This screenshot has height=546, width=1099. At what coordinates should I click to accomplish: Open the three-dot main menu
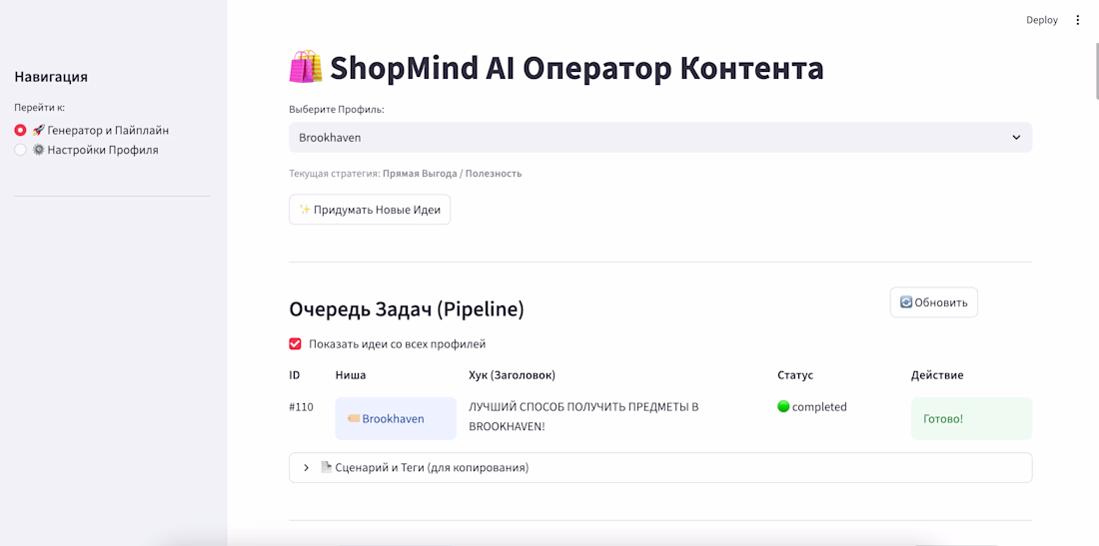click(x=1078, y=20)
